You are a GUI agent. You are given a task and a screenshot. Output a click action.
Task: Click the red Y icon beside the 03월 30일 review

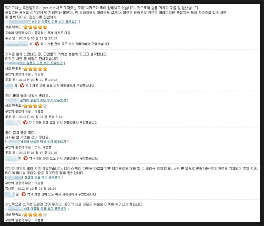click(x=22, y=86)
